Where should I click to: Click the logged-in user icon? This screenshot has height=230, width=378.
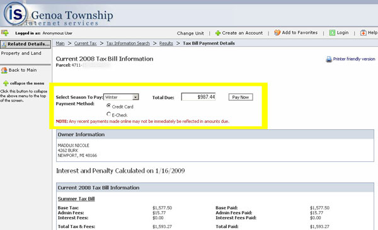coord(5,33)
